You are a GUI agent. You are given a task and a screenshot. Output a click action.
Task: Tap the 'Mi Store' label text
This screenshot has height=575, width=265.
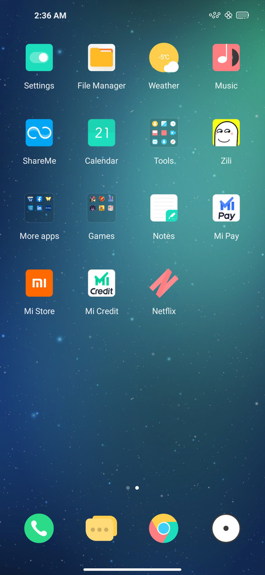point(39,311)
